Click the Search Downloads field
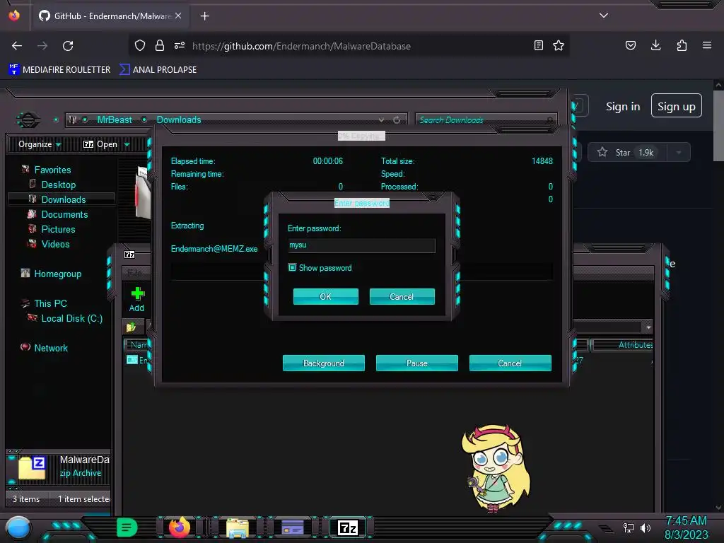 pos(486,120)
